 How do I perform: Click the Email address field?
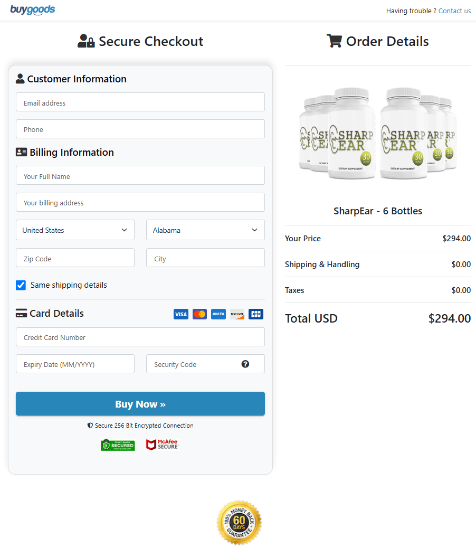140,102
